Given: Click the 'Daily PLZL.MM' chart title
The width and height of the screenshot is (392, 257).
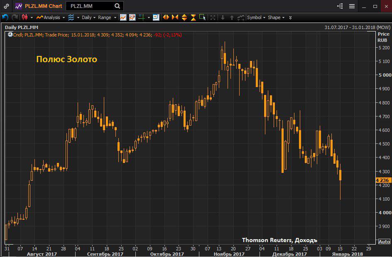Looking at the screenshot, I should [x=22, y=27].
